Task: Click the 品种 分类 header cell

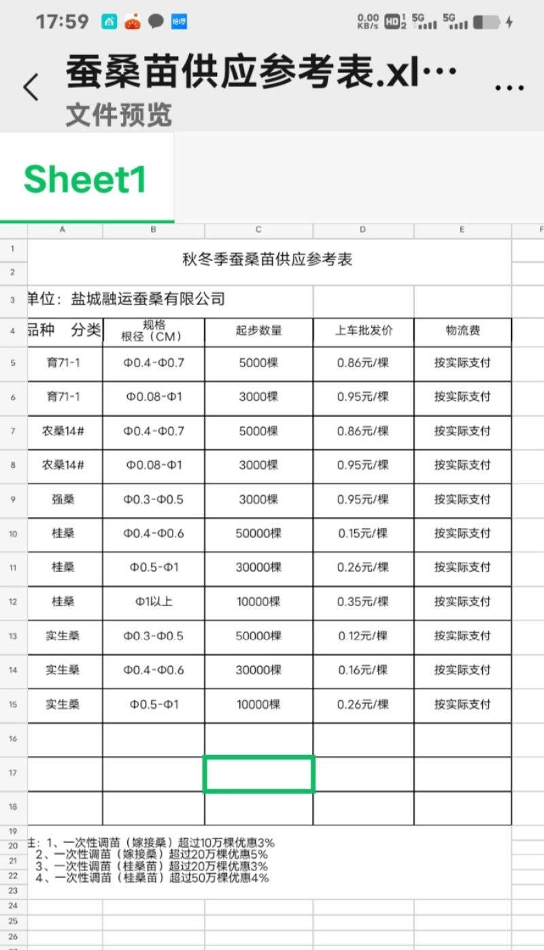Action: pyautogui.click(x=65, y=331)
